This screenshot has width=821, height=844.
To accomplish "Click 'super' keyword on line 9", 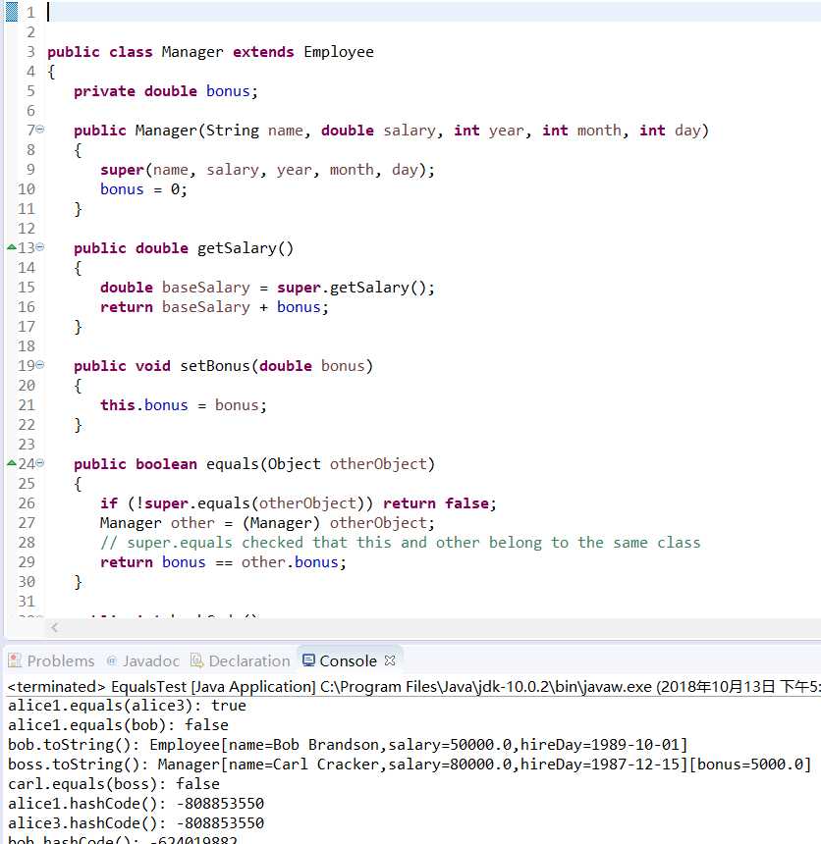I will 123,170.
